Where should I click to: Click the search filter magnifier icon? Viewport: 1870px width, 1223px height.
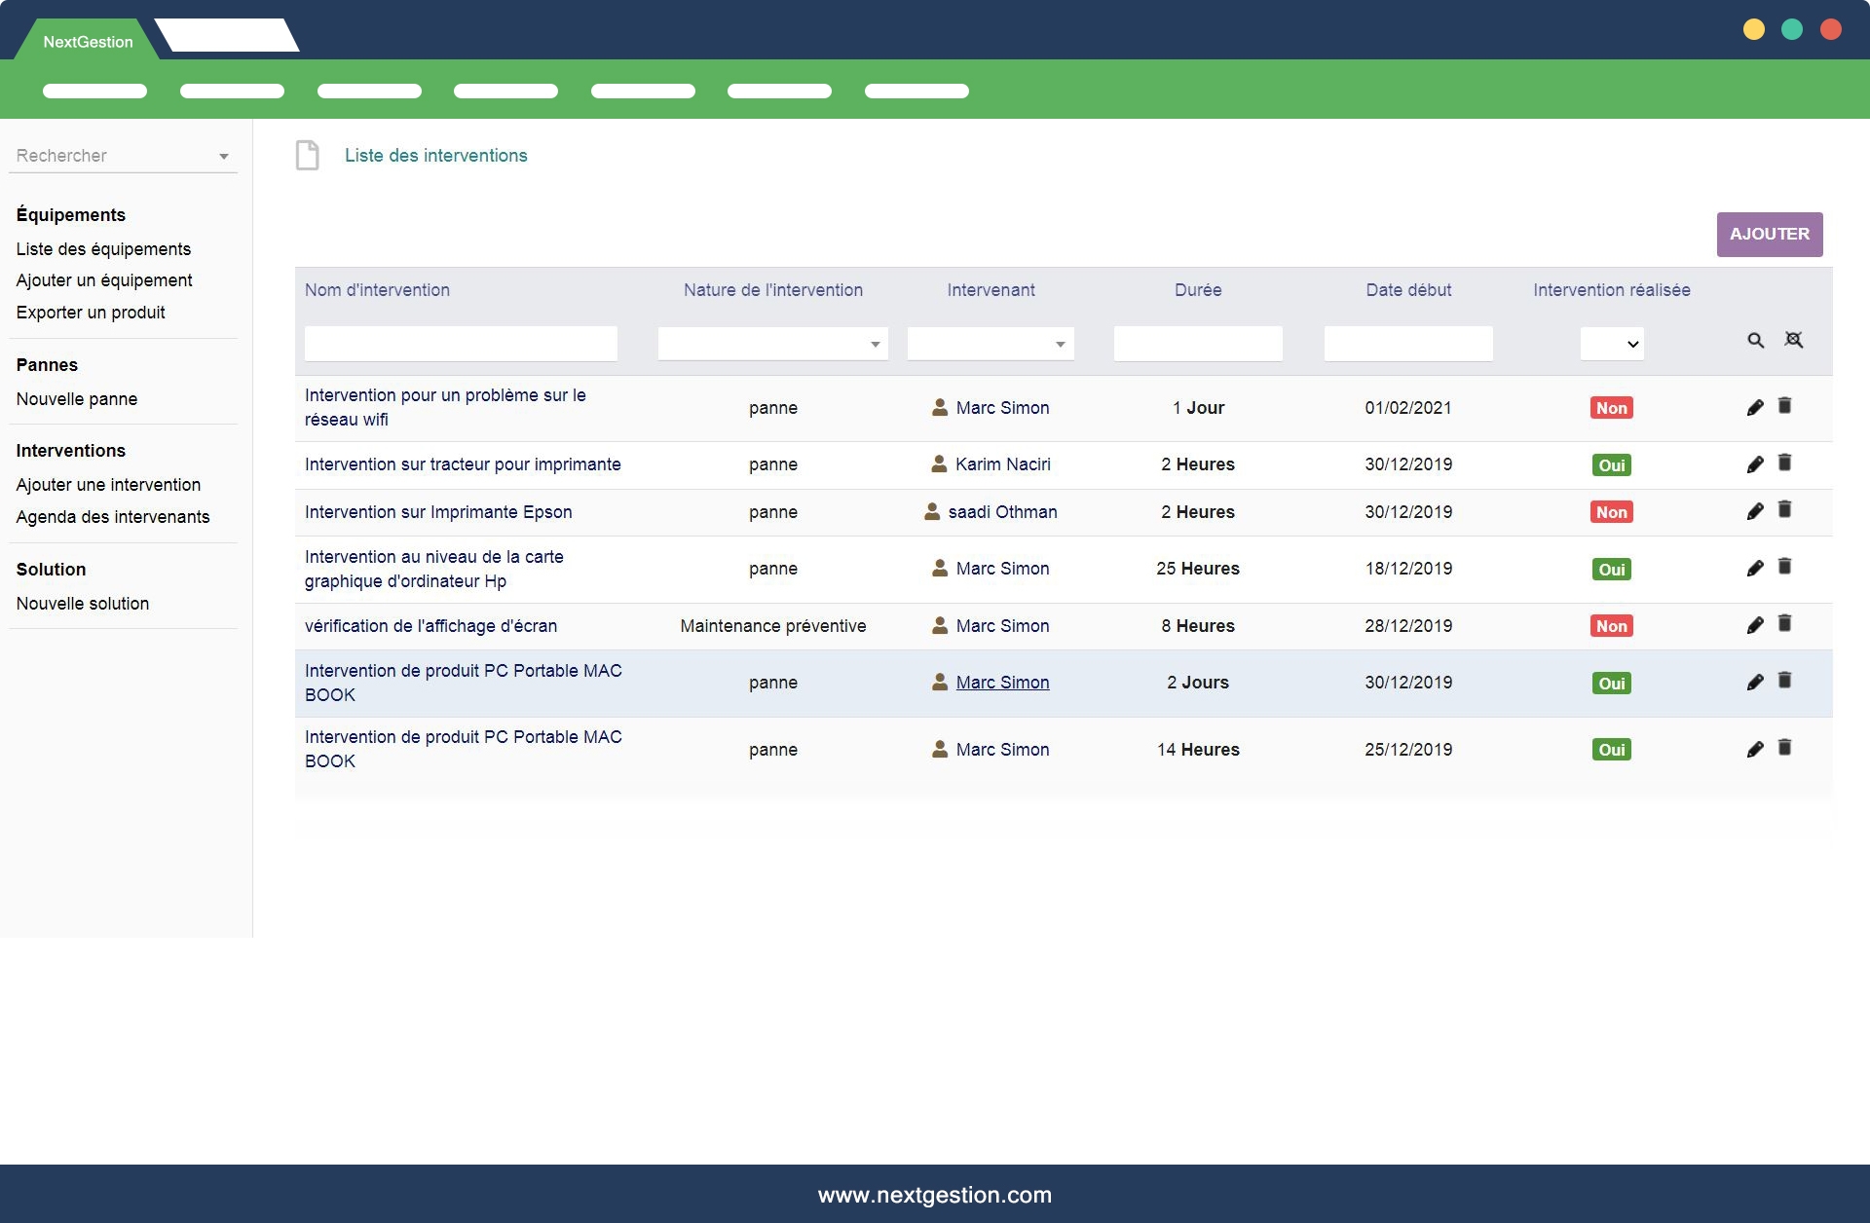tap(1755, 340)
